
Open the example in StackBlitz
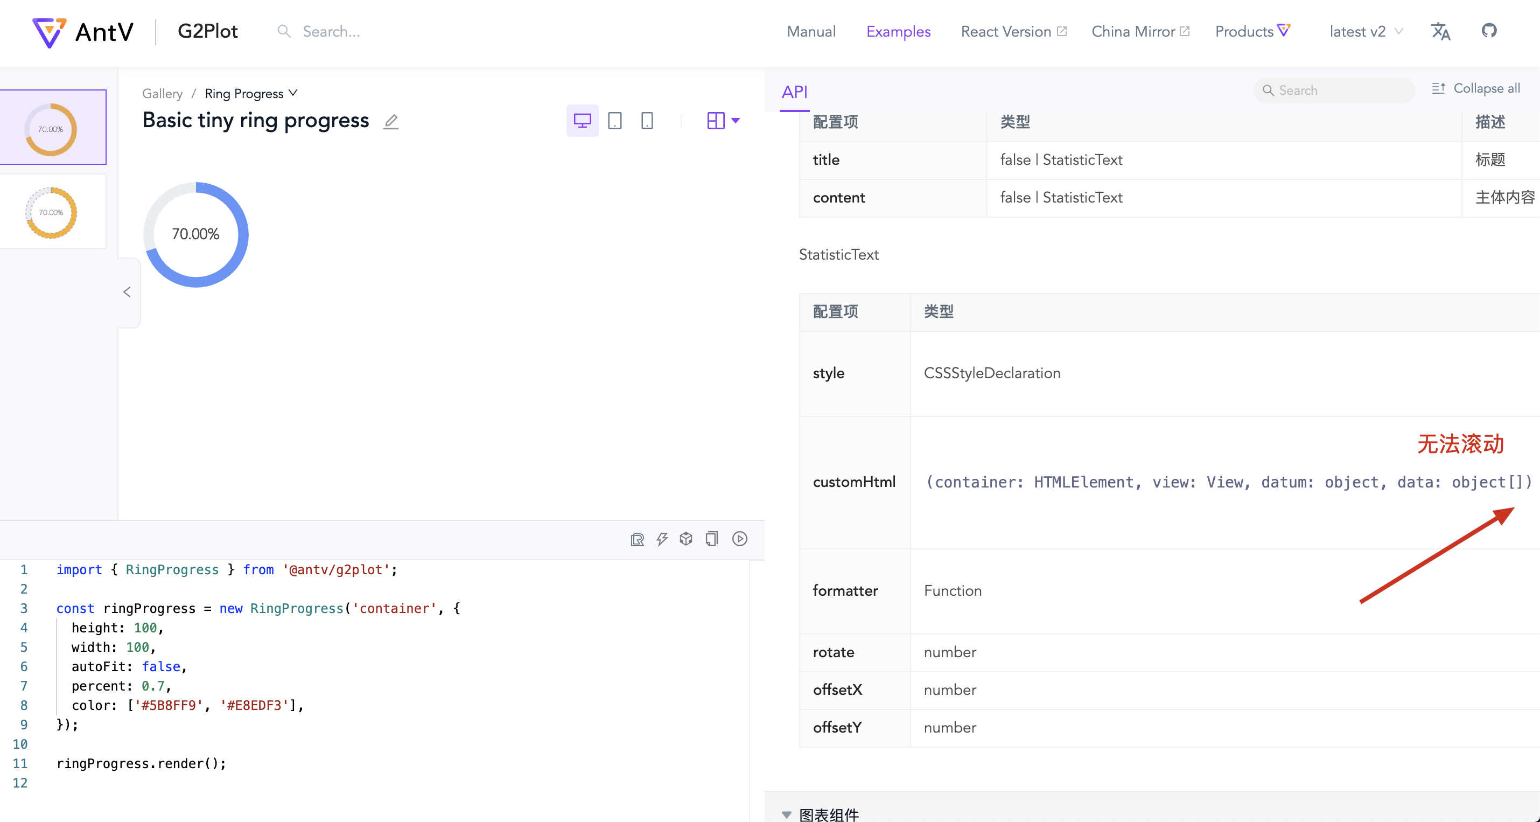click(x=661, y=539)
